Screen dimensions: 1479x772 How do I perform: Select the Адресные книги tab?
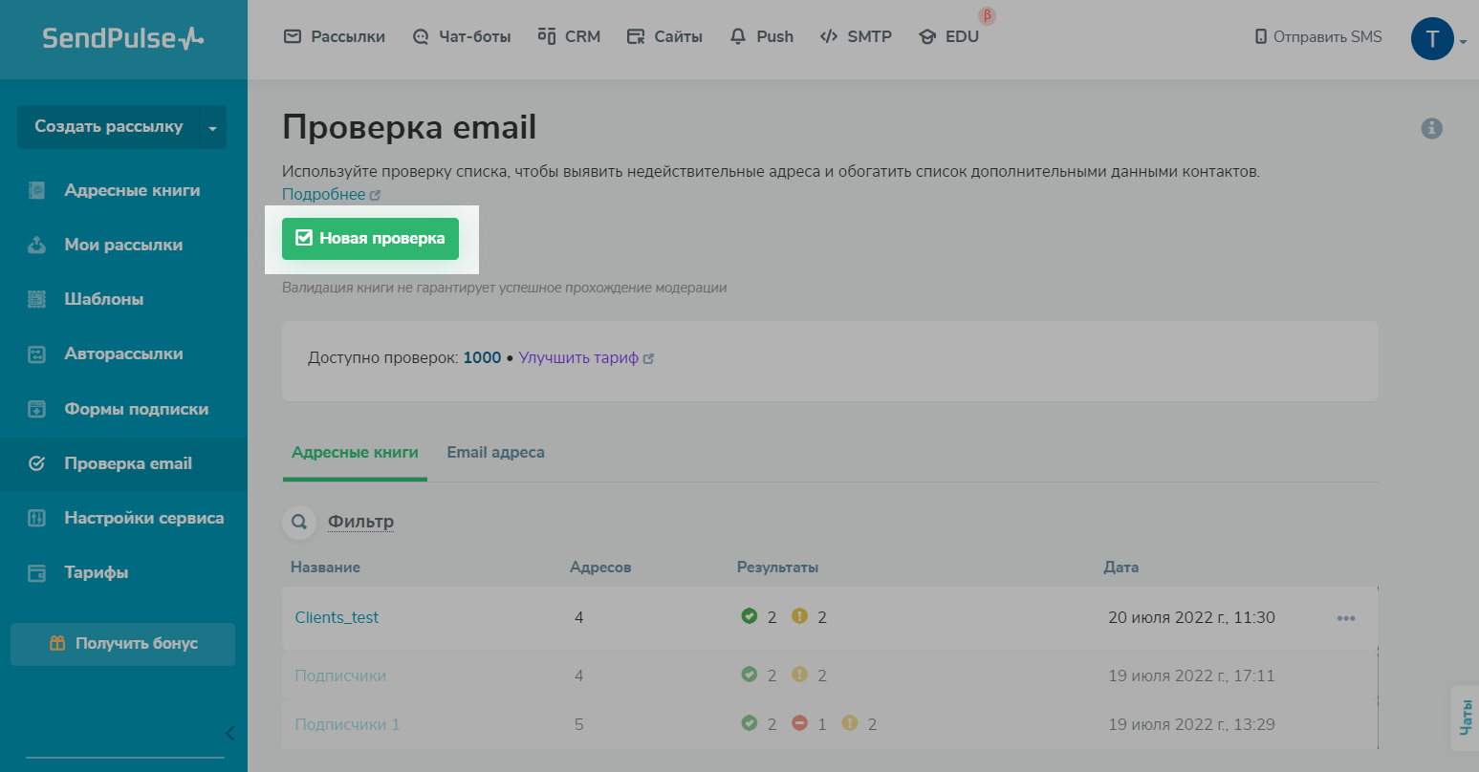[x=355, y=452]
